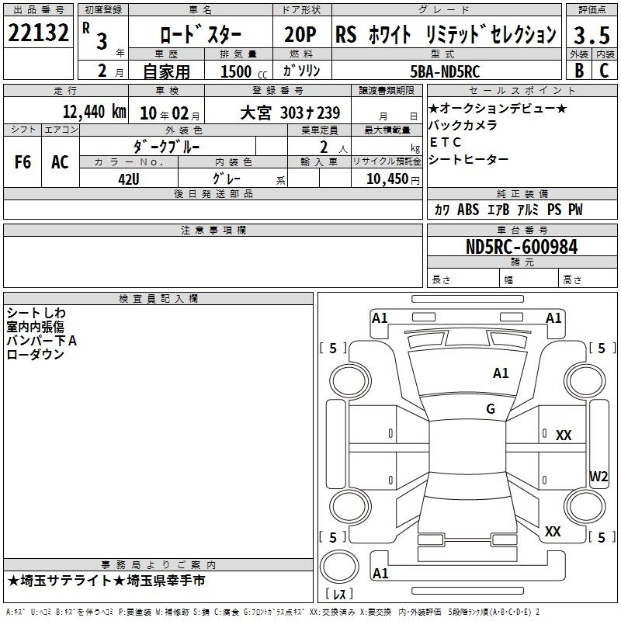Select registration number 大宮 303ナ239
Screen dimensions: 621x621
tap(290, 113)
